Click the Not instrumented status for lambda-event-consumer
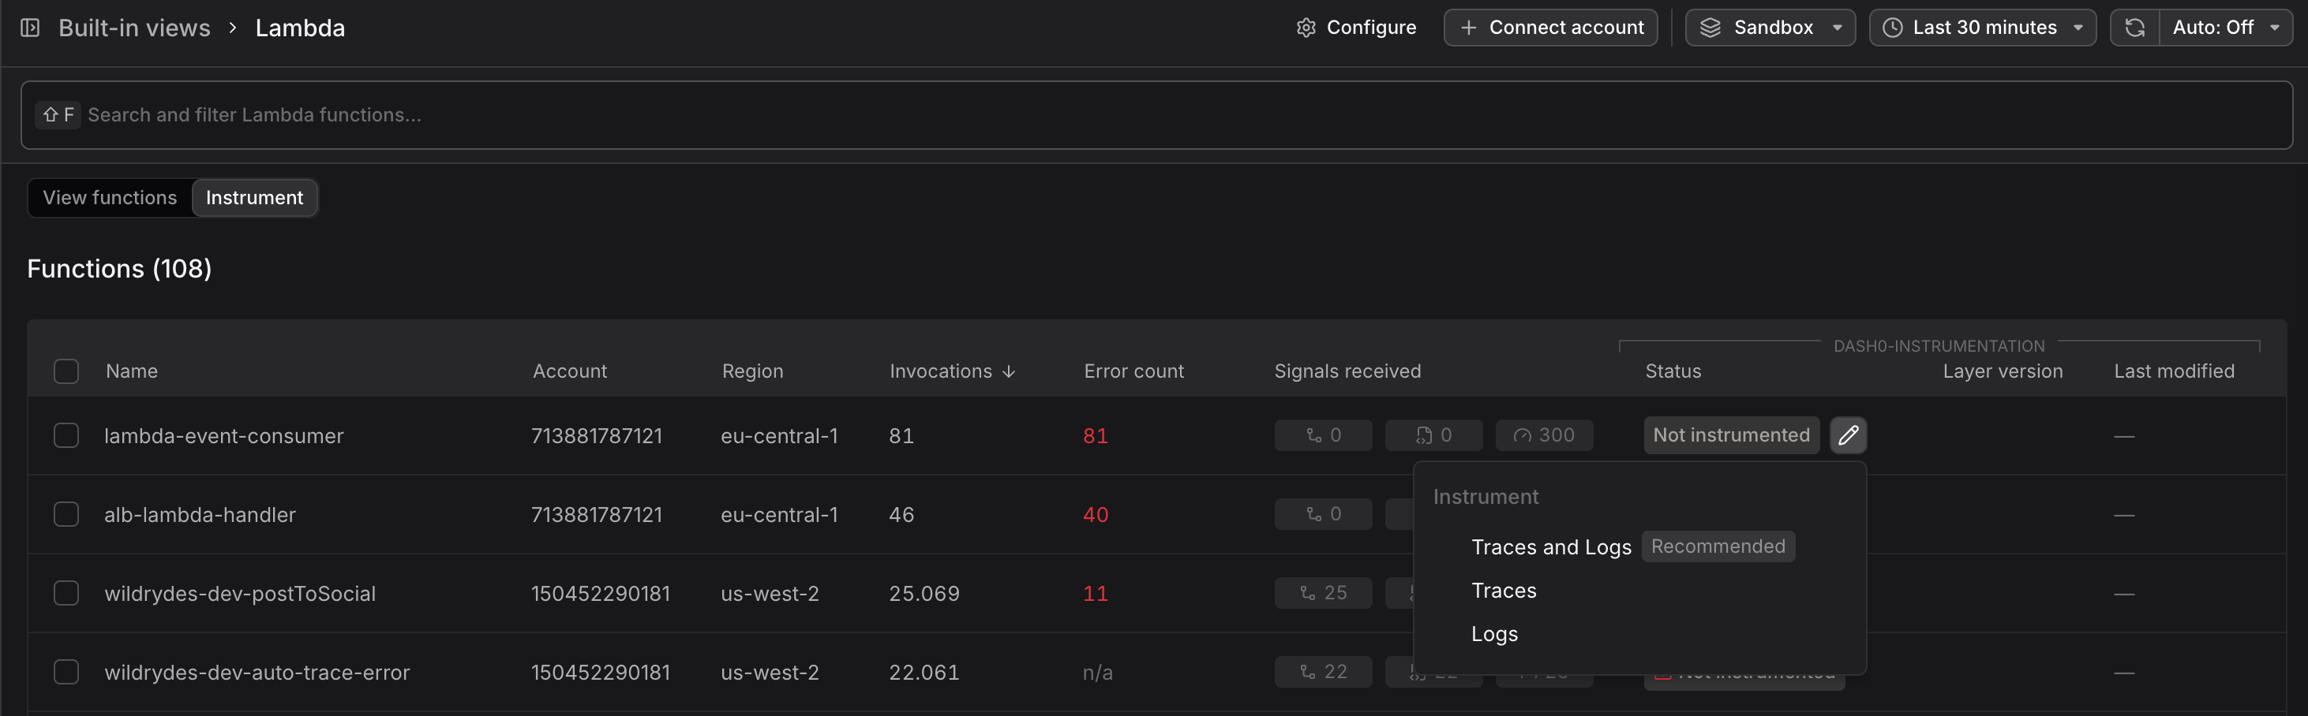This screenshot has width=2308, height=716. (x=1731, y=435)
